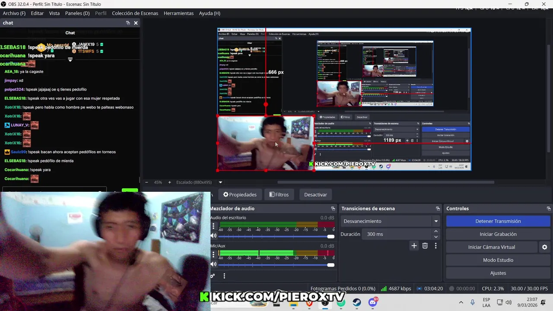Float the Transiciones de escena dock
Image resolution: width=553 pixels, height=311 pixels.
438,209
